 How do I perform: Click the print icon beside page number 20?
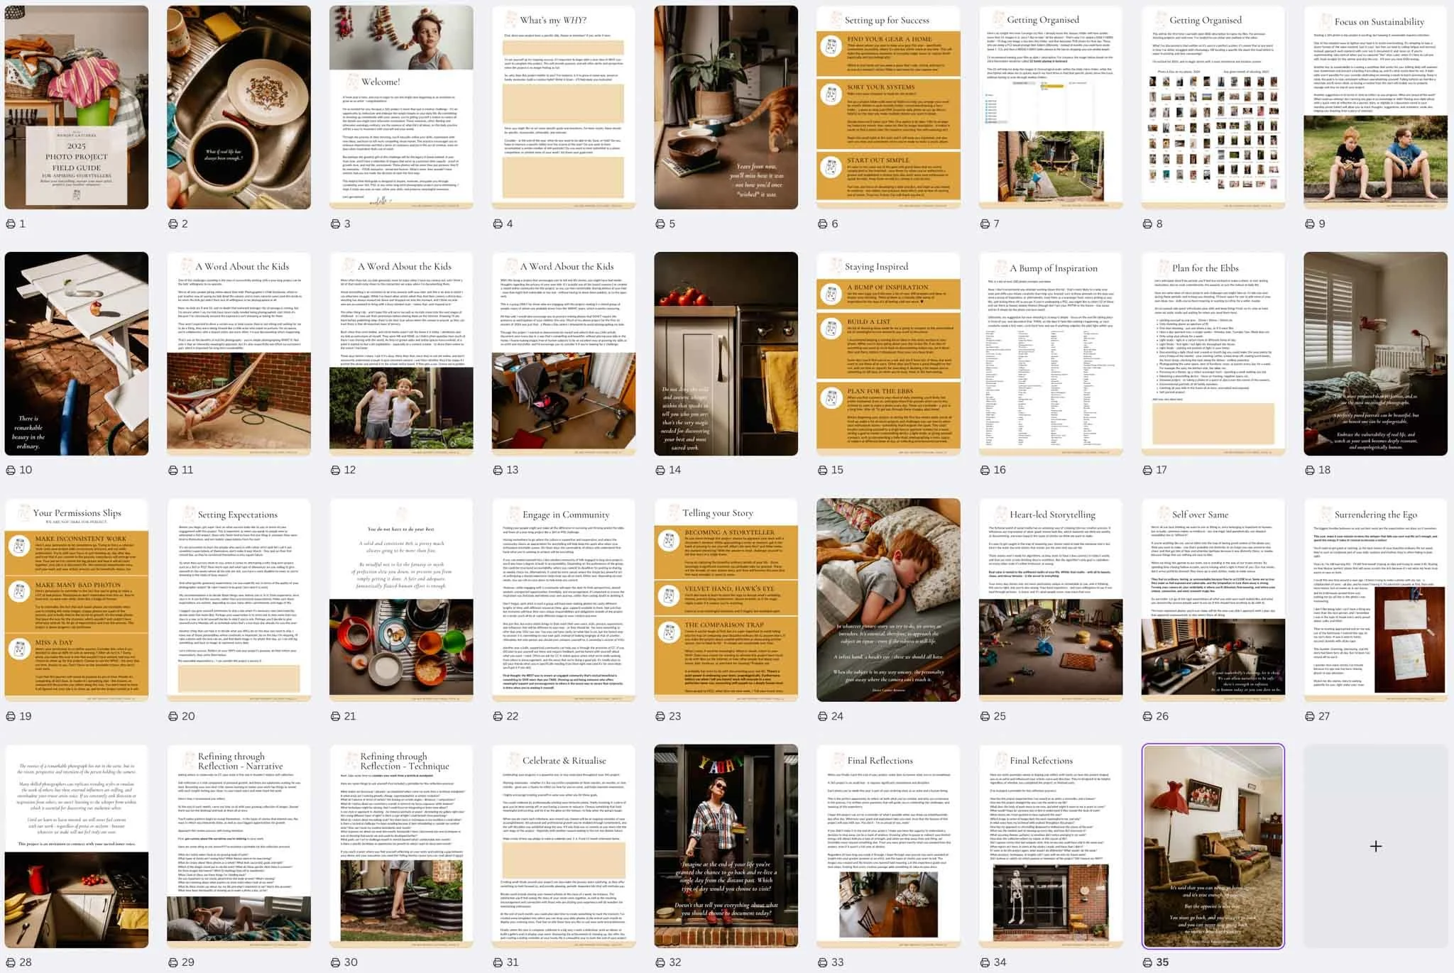(x=173, y=717)
